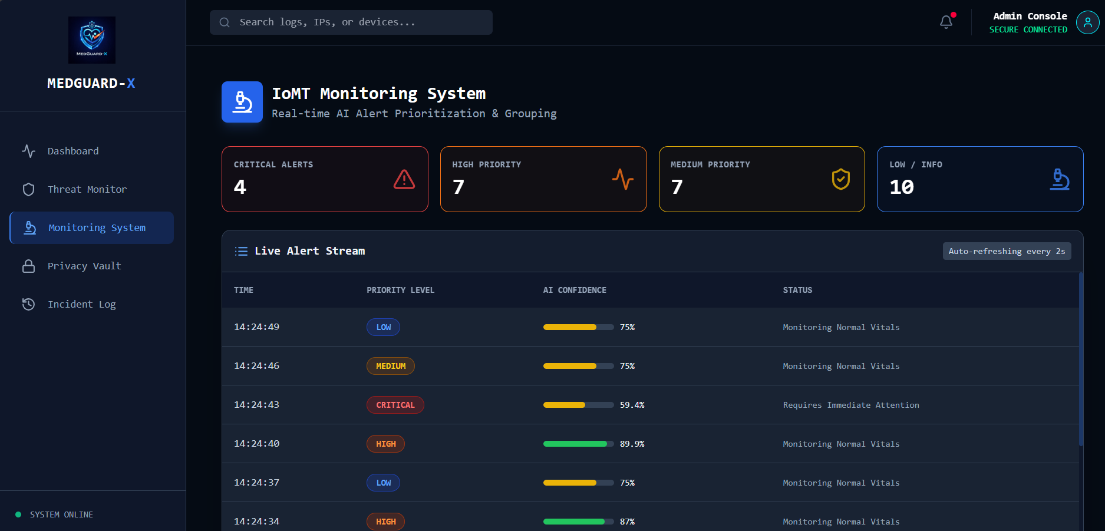Click the MedGuard-X shield logo
The width and height of the screenshot is (1105, 531).
[91, 39]
